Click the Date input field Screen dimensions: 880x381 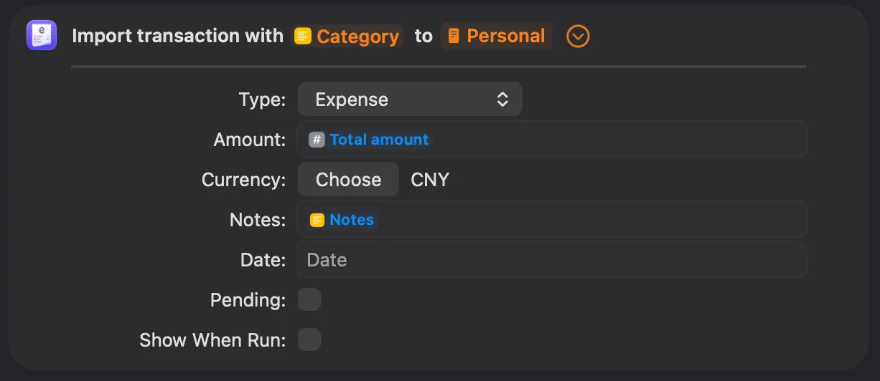pos(551,259)
